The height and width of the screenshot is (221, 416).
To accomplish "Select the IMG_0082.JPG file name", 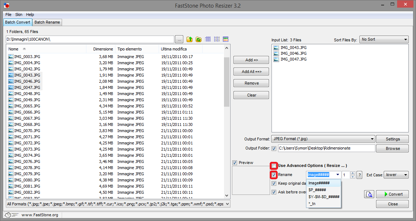I will pos(27,192).
